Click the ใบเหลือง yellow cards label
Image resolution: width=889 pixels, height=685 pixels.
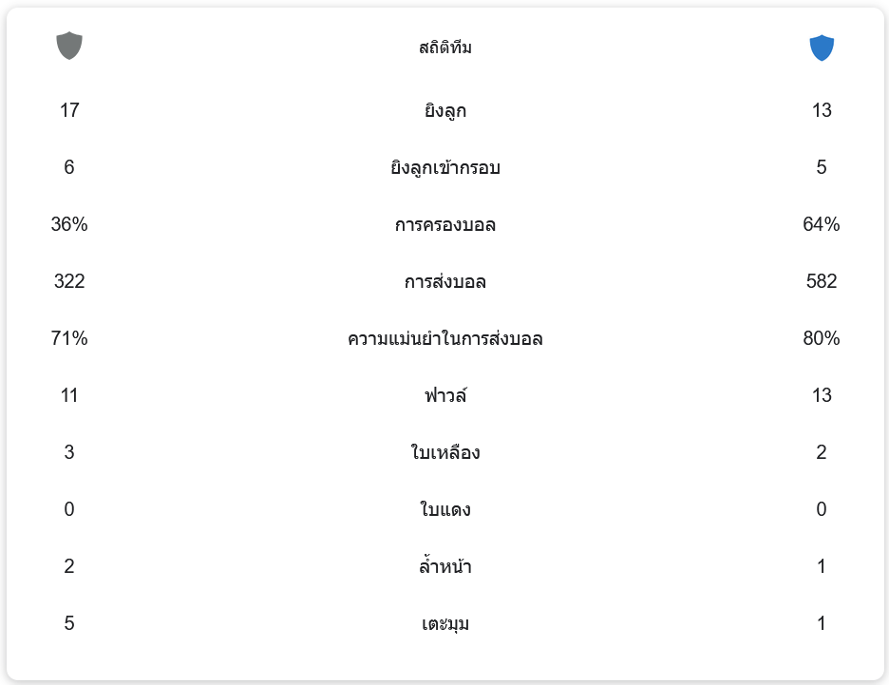point(444,453)
